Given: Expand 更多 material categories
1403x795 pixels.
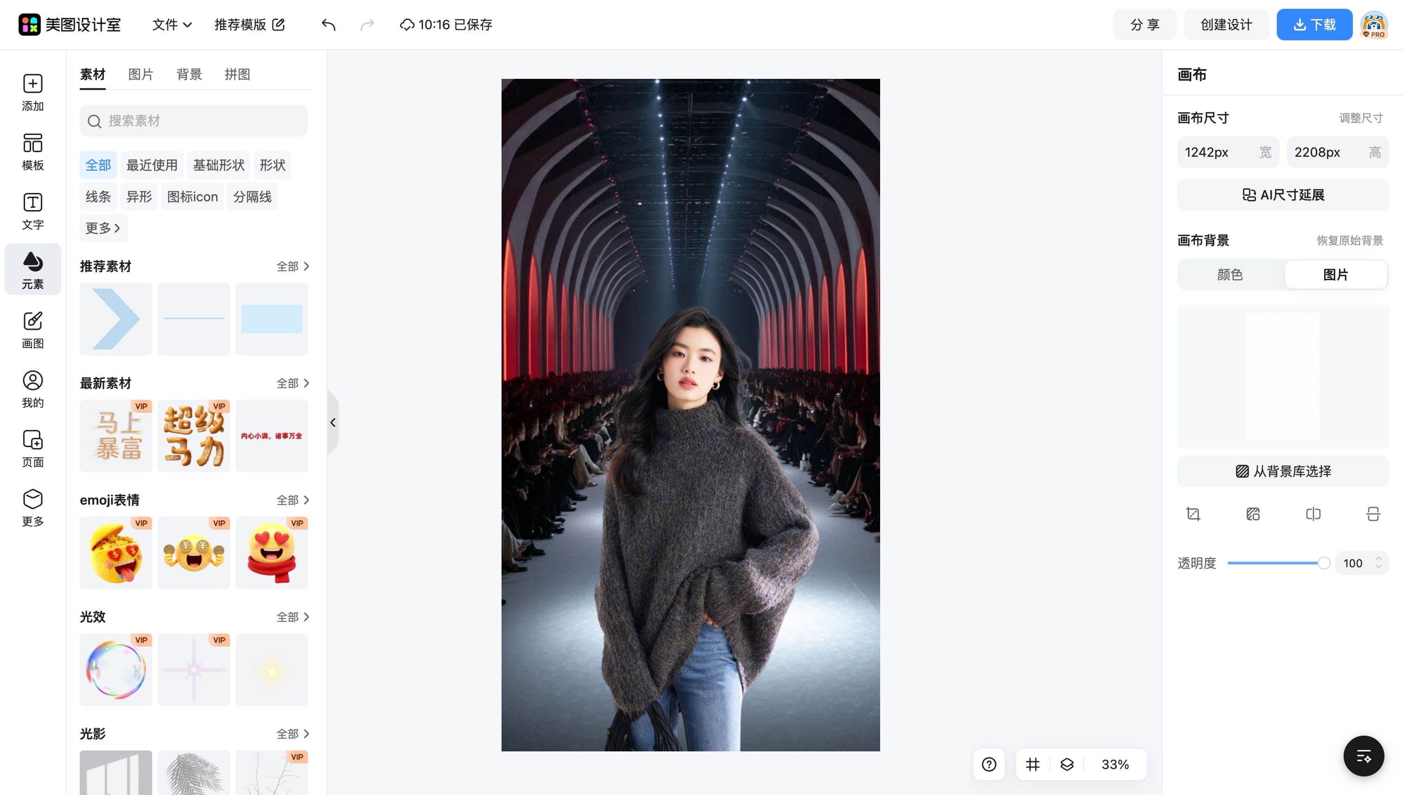Looking at the screenshot, I should pyautogui.click(x=103, y=228).
